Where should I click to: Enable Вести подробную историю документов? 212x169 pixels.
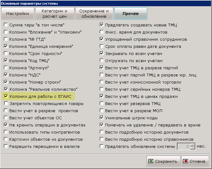point(101,132)
